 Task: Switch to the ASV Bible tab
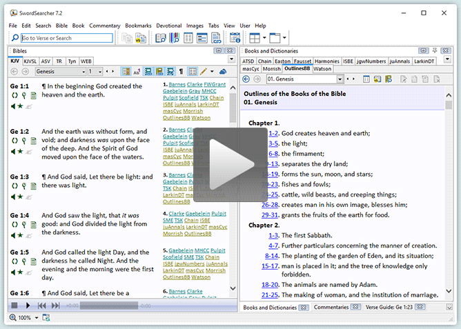point(46,61)
